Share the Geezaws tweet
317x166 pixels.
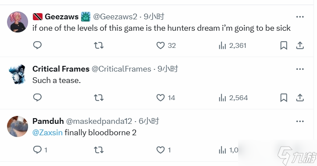pos(300,45)
